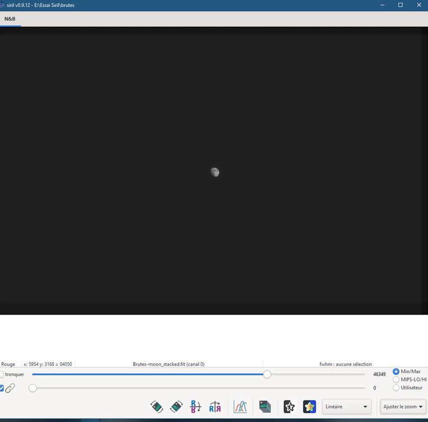Rotate image 90° clockwise

click(176, 407)
